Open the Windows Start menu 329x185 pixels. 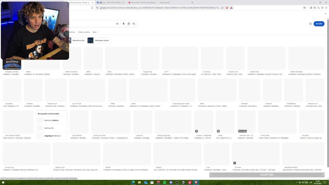click(3, 182)
